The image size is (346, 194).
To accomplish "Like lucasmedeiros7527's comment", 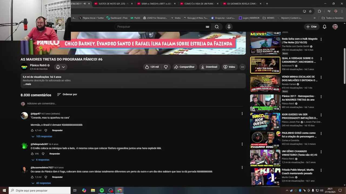I will click(32, 177).
